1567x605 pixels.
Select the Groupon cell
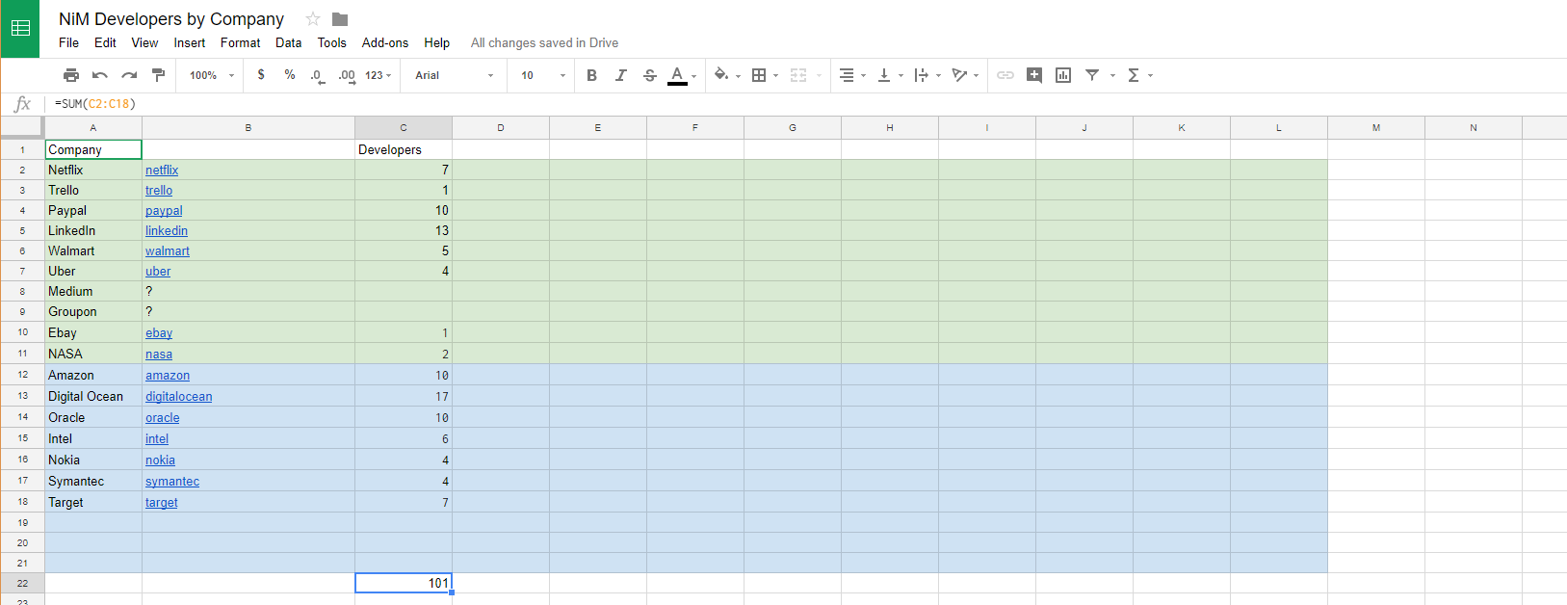coord(93,311)
